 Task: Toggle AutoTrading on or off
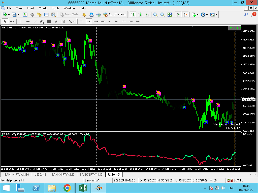pos(114,15)
